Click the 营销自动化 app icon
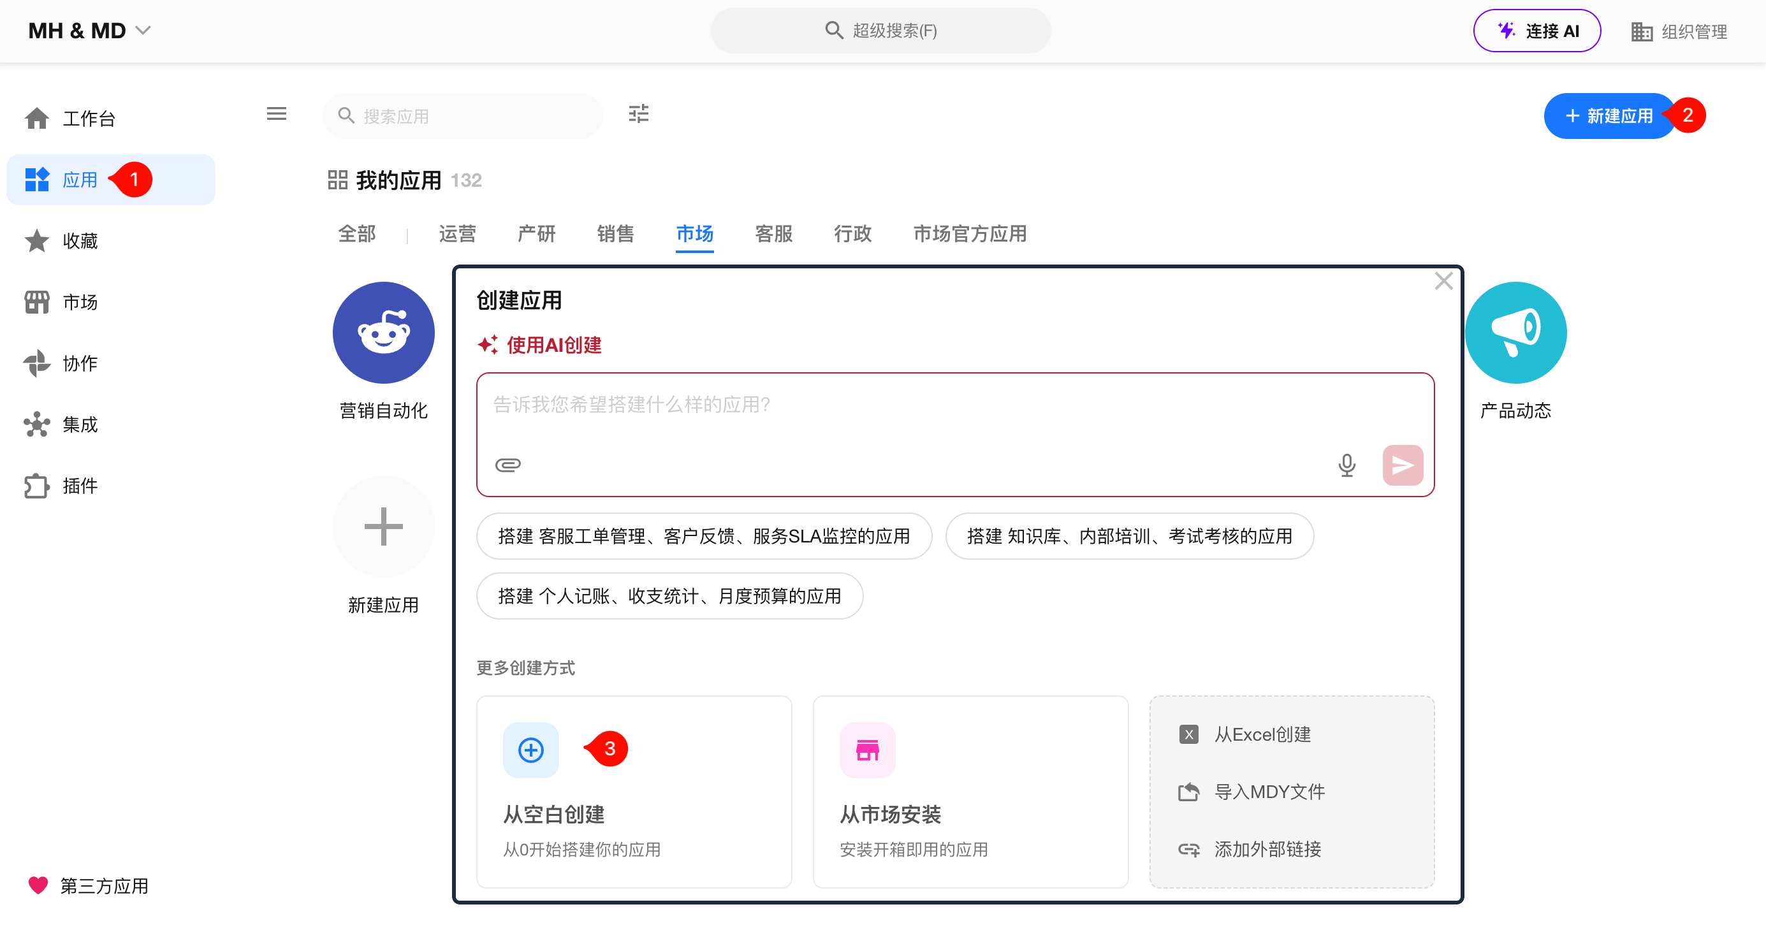Screen dimensions: 1766x937 coord(384,333)
